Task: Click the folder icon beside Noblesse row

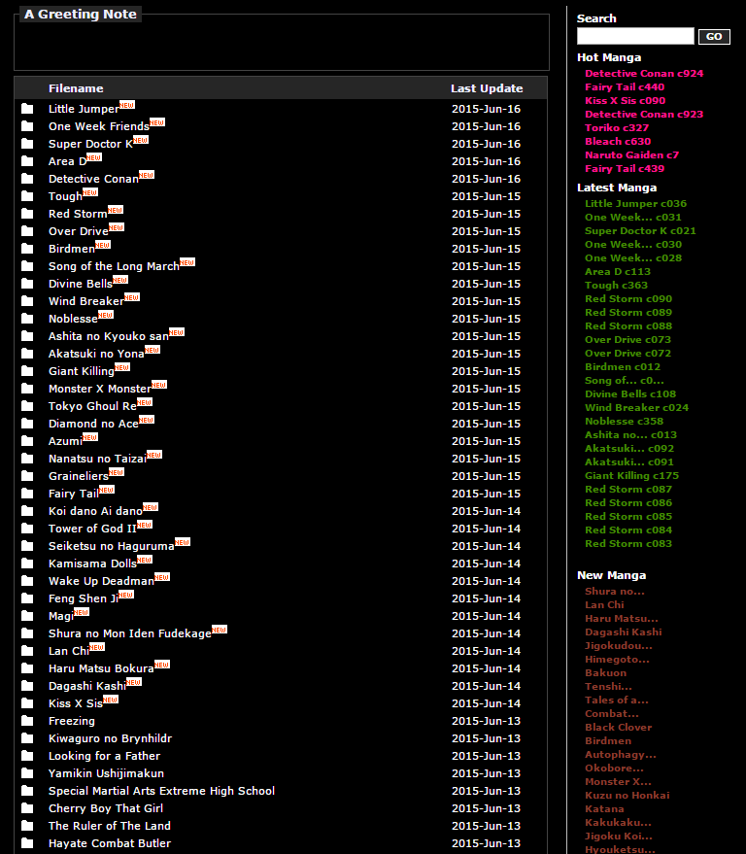Action: click(x=27, y=318)
